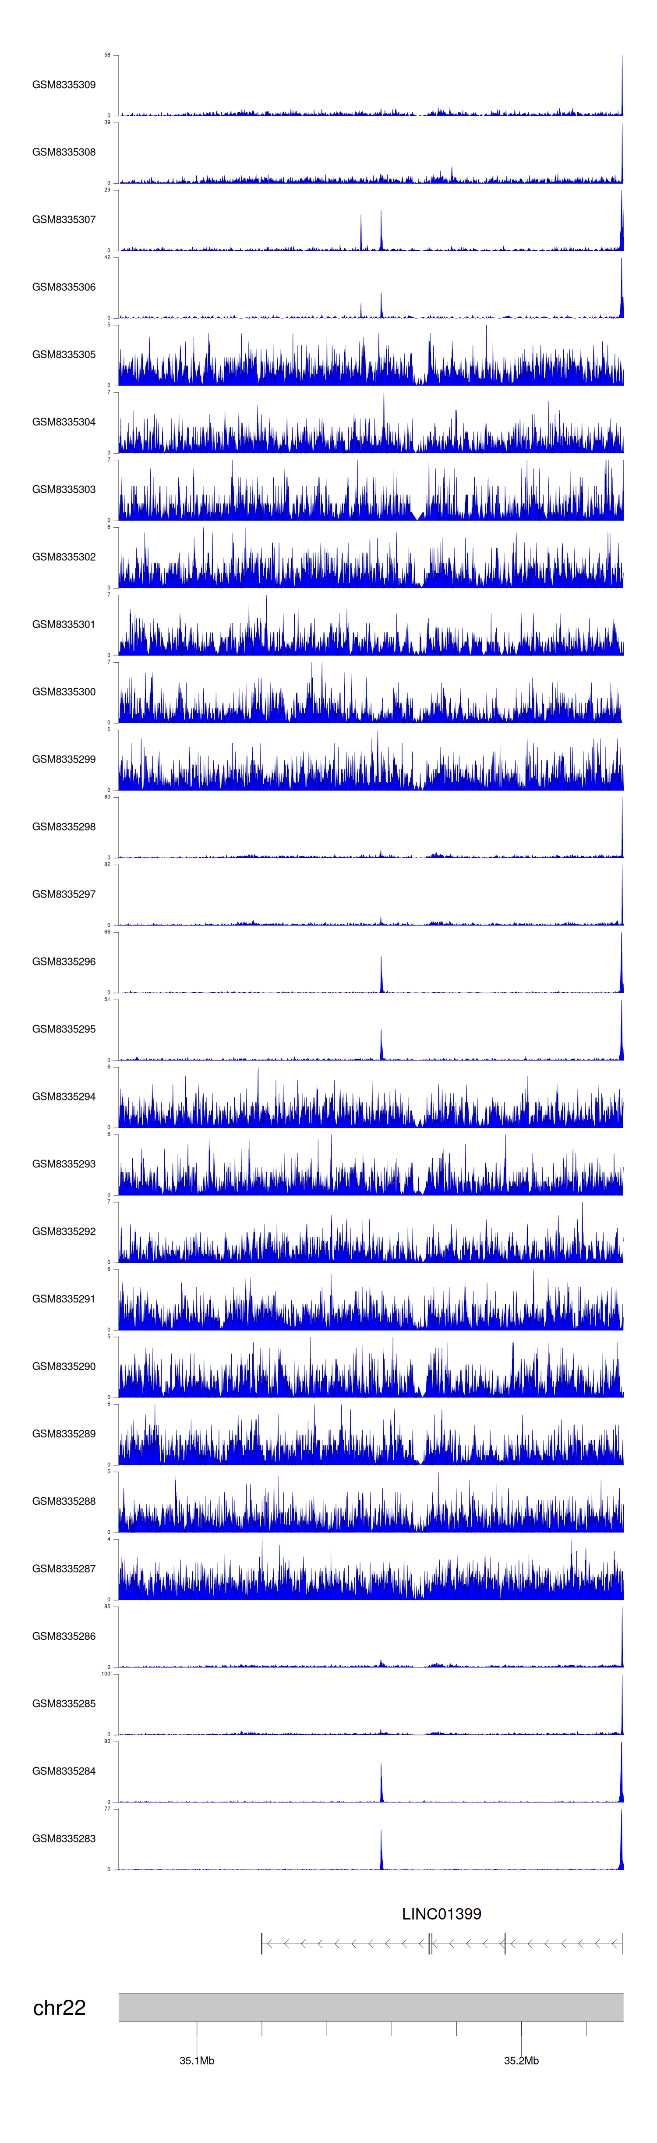This screenshot has height=2143, width=657.
Task: Click the 35.1Mb axis position label
Action: [x=196, y=2061]
